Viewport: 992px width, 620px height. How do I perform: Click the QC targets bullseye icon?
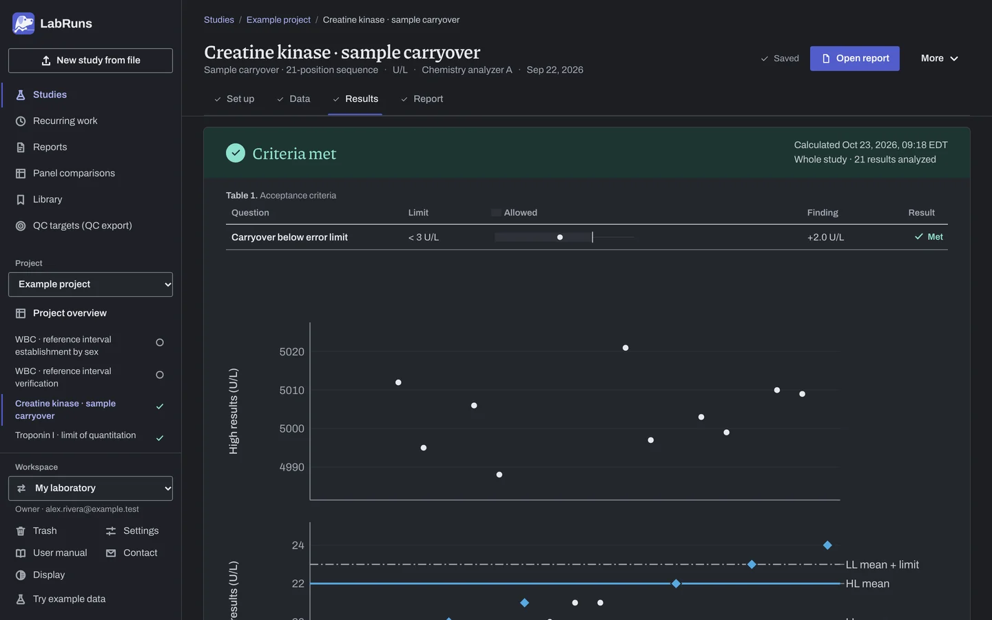(x=21, y=226)
